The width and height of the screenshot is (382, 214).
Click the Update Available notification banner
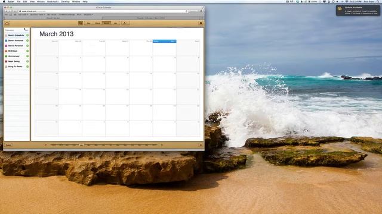click(x=358, y=11)
